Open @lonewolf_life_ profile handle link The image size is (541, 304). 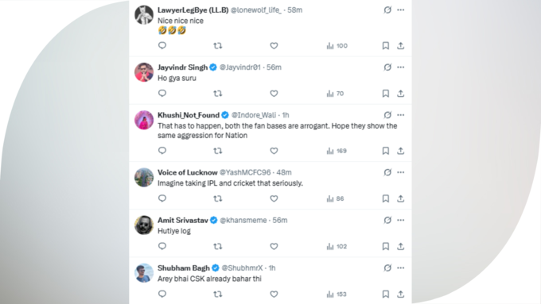256,10
